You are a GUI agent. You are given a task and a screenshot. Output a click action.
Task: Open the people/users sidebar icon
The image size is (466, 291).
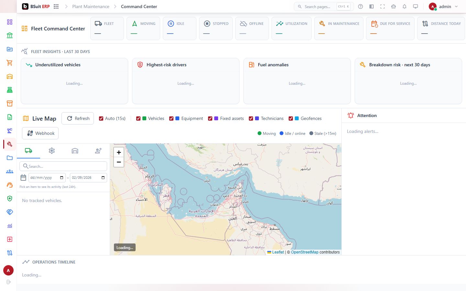[x=10, y=171]
